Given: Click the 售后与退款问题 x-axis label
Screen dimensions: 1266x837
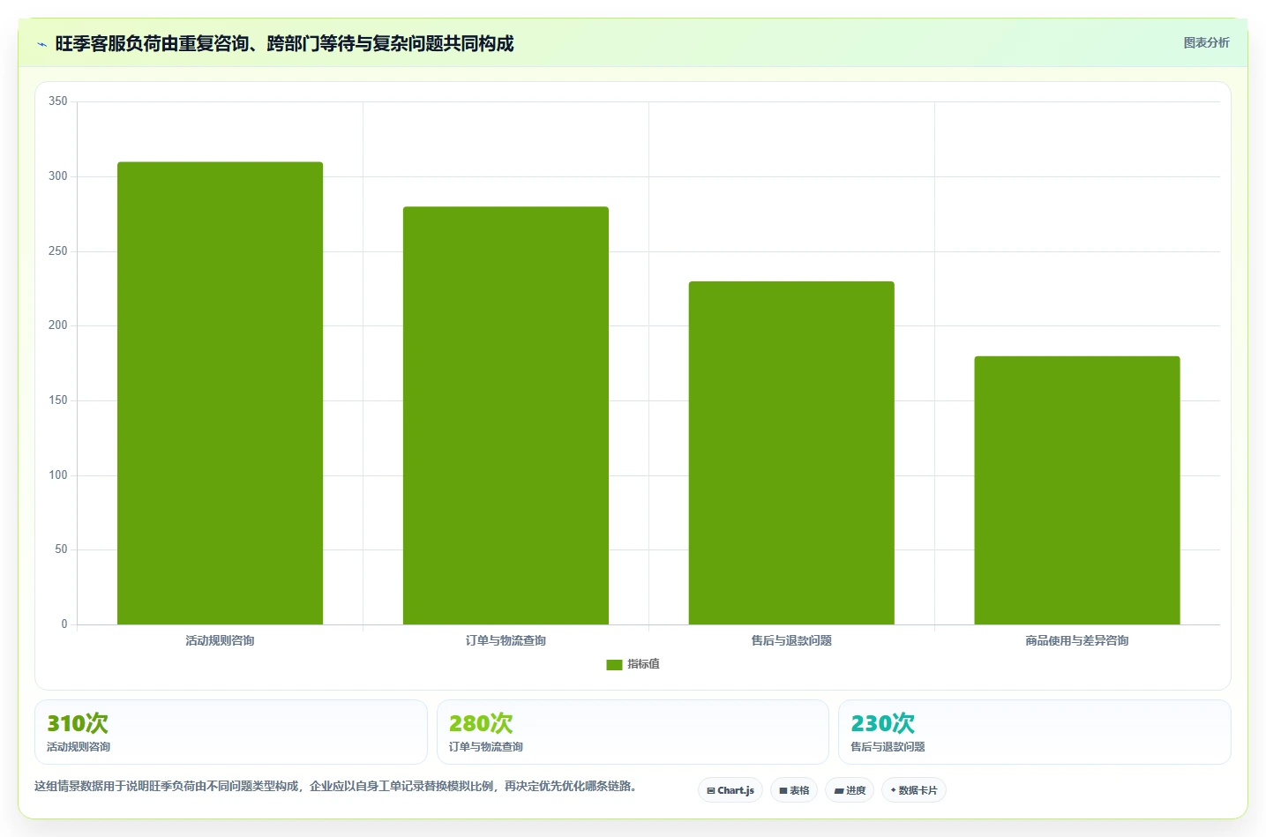Looking at the screenshot, I should tap(791, 640).
